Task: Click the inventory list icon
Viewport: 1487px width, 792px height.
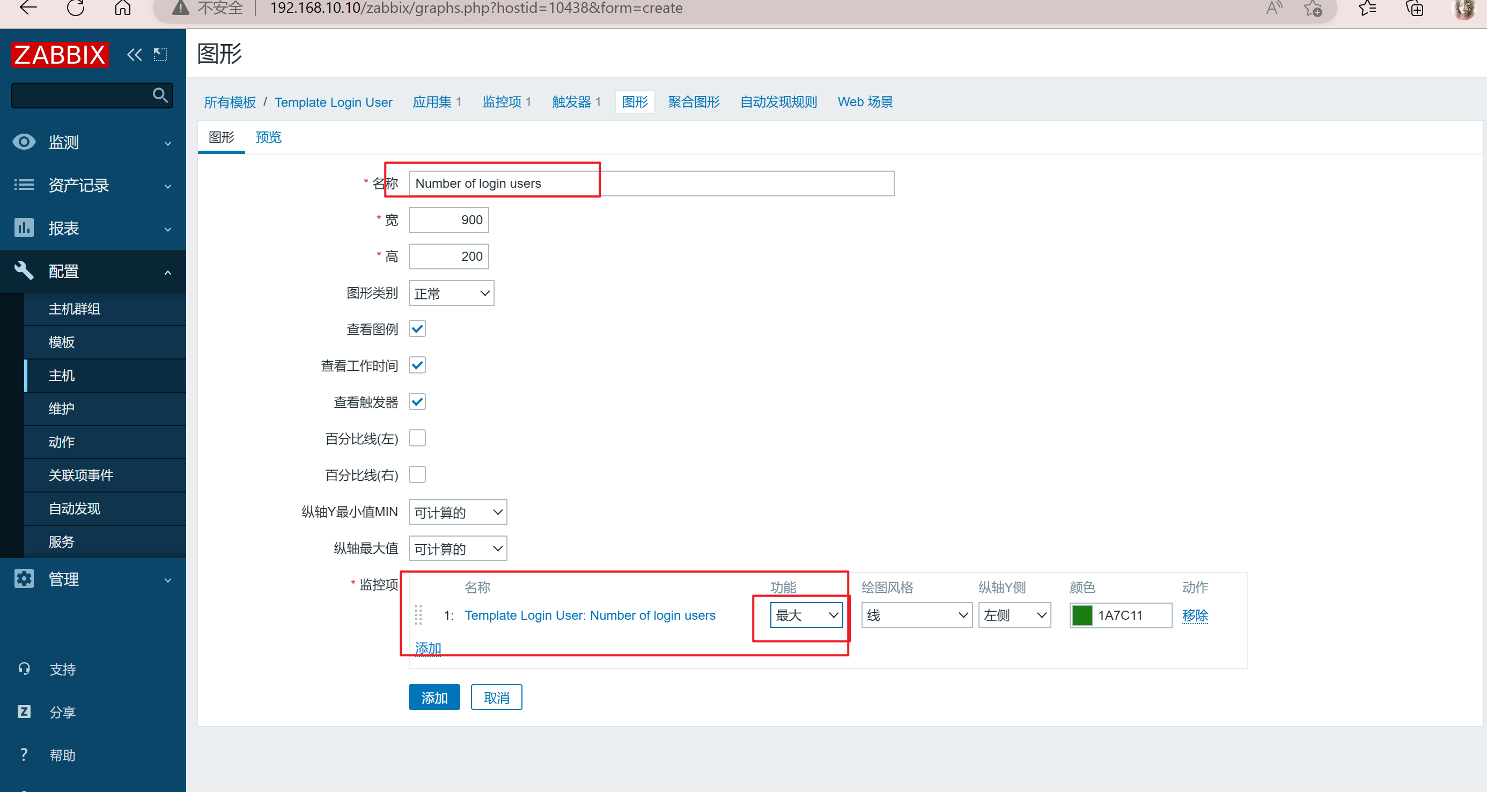Action: click(24, 185)
